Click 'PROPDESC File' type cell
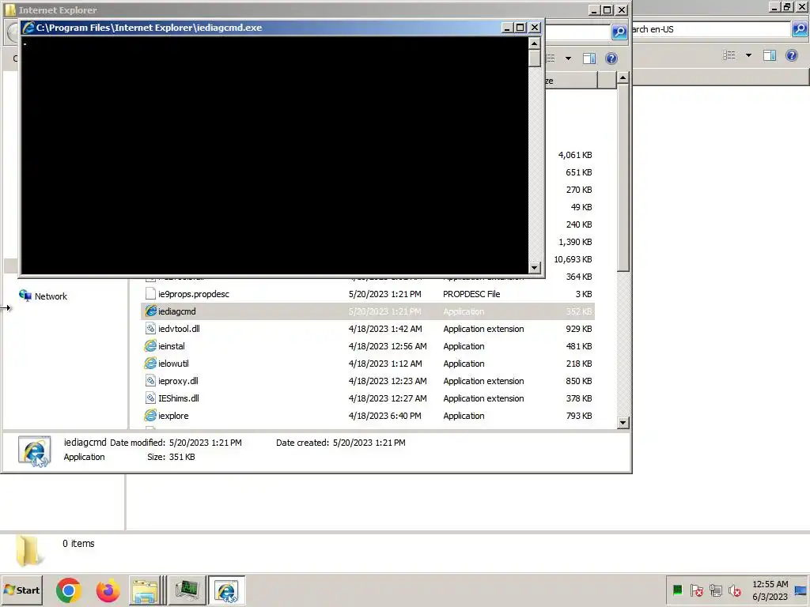The image size is (810, 607). [x=471, y=294]
